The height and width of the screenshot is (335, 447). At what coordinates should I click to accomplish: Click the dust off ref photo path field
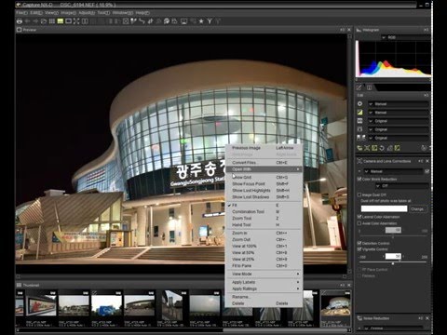[x=384, y=208]
